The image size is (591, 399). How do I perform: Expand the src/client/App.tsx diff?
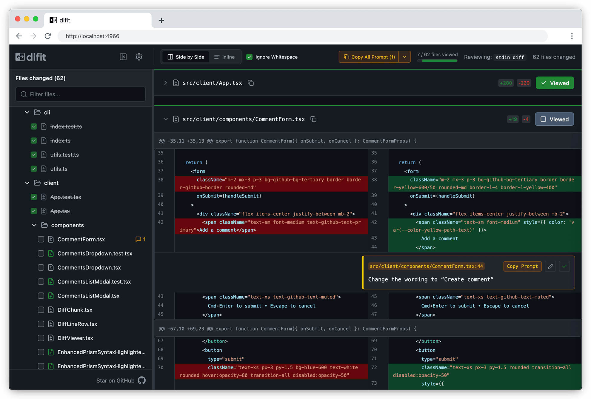(166, 83)
